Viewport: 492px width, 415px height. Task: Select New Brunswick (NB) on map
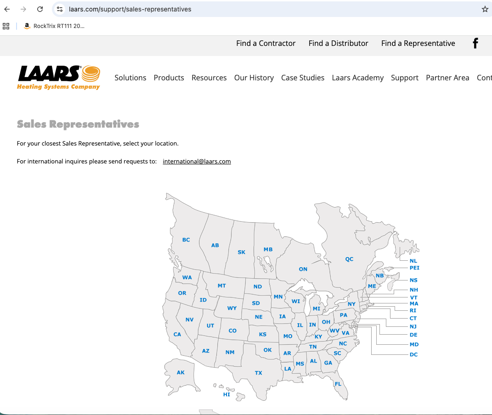(x=379, y=276)
